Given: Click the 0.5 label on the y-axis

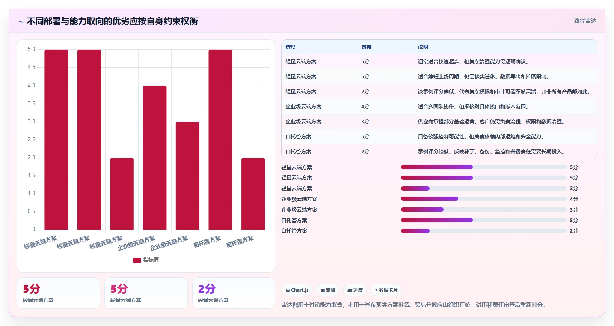Looking at the screenshot, I should 32,212.
